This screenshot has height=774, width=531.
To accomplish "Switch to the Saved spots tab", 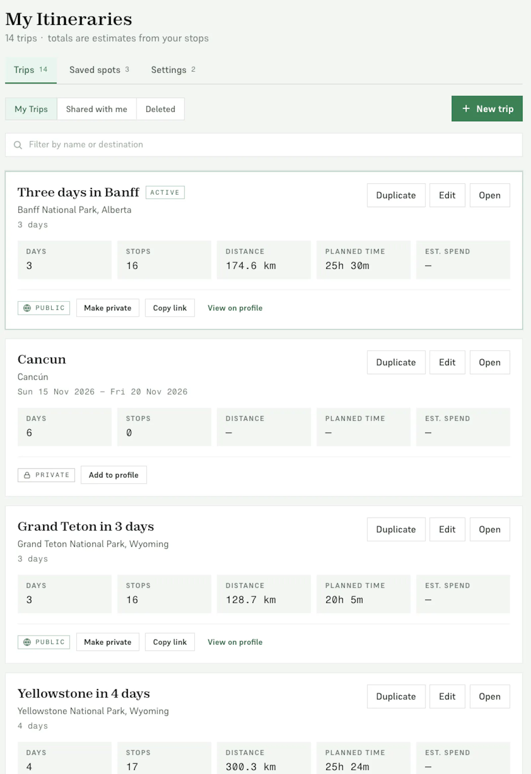I will (99, 70).
